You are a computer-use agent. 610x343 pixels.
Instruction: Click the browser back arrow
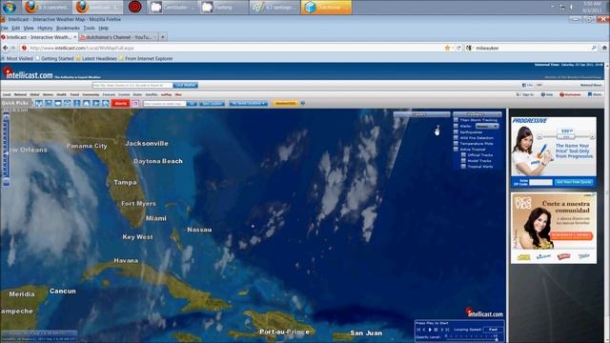coord(5,48)
